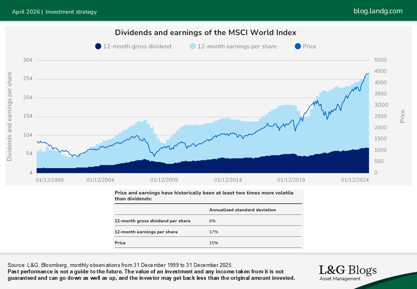Click the 01/12/2024 x-axis date label

(355, 180)
